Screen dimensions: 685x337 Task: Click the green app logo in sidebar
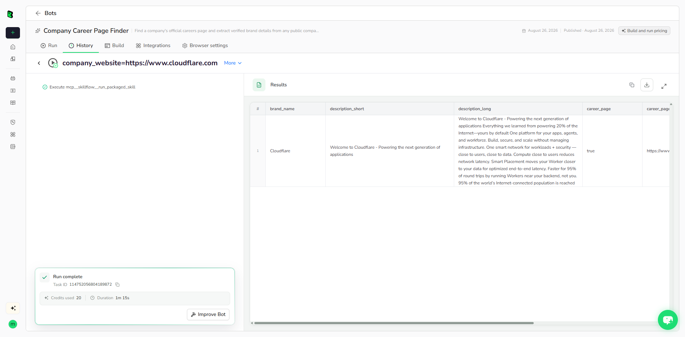coord(10,14)
